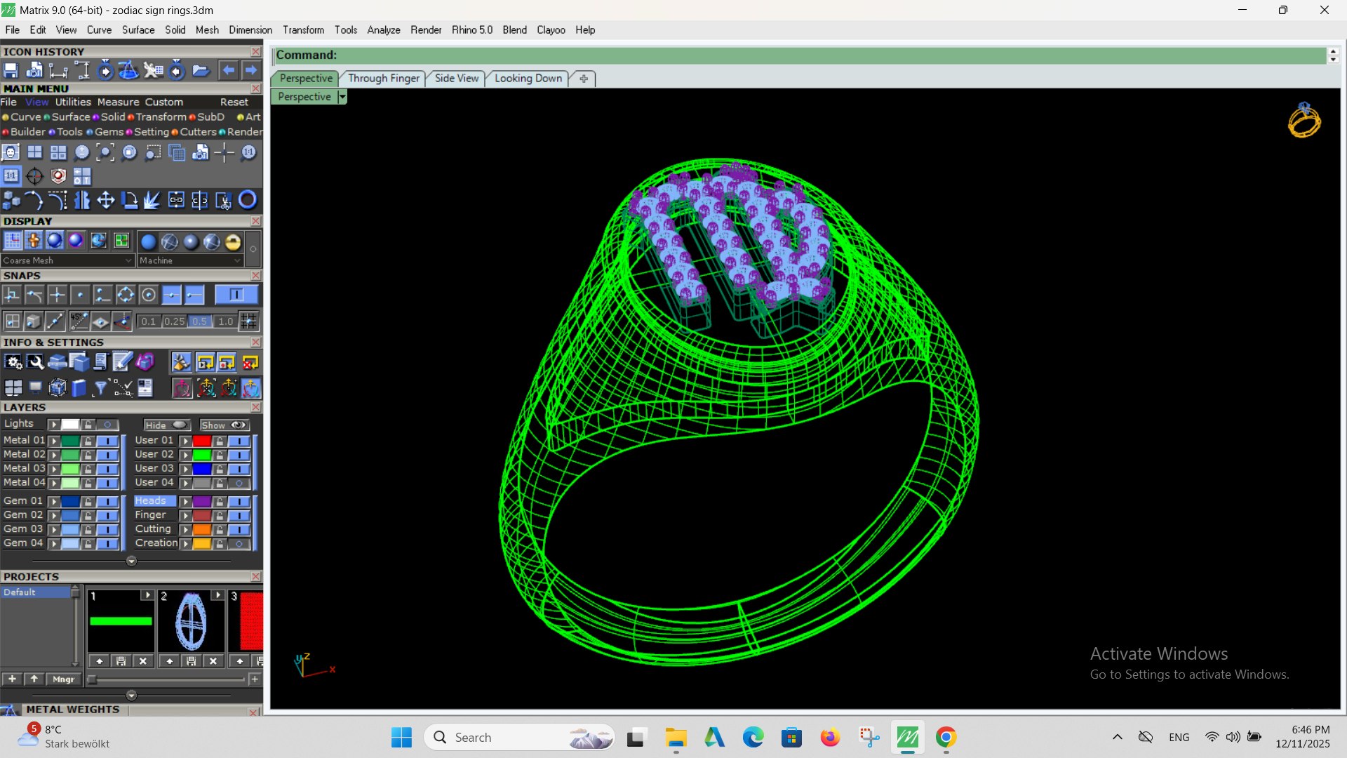The height and width of the screenshot is (758, 1347).
Task: Switch to the Through Finger tab
Action: (x=384, y=79)
